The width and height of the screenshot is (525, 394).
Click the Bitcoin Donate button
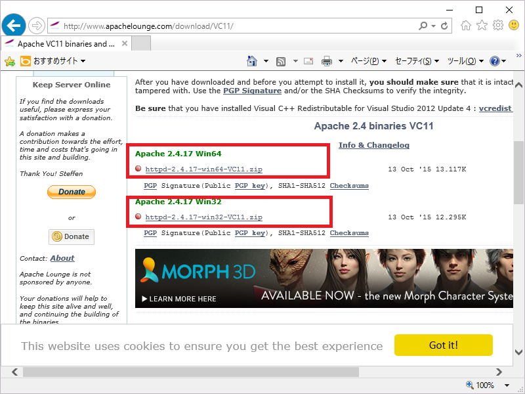pos(72,236)
